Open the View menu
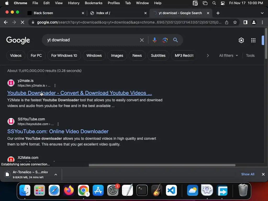 click(x=59, y=3)
